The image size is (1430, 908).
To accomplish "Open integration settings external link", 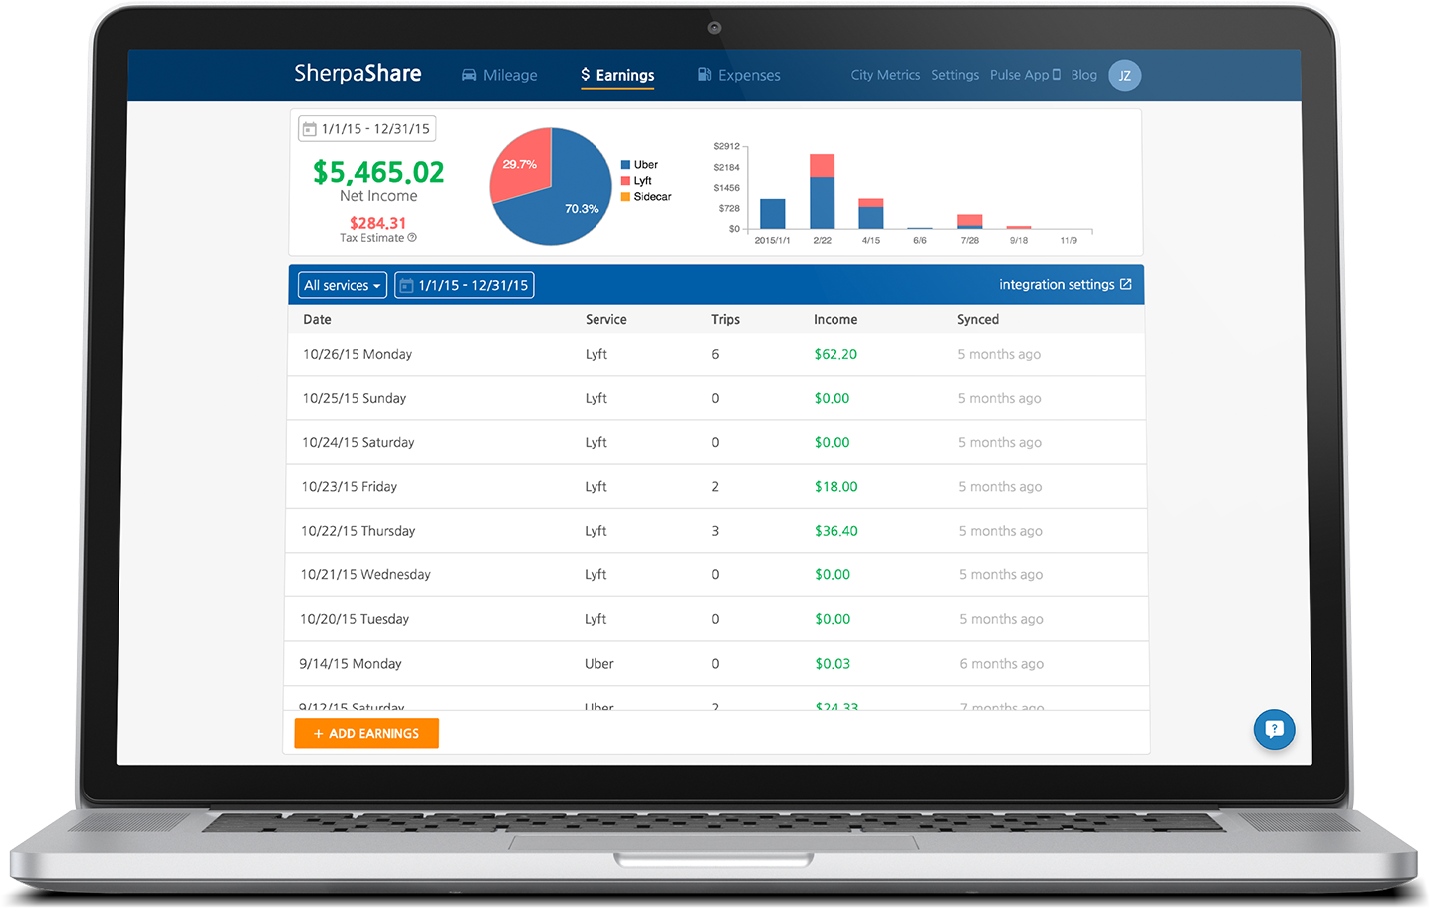I will (1065, 285).
